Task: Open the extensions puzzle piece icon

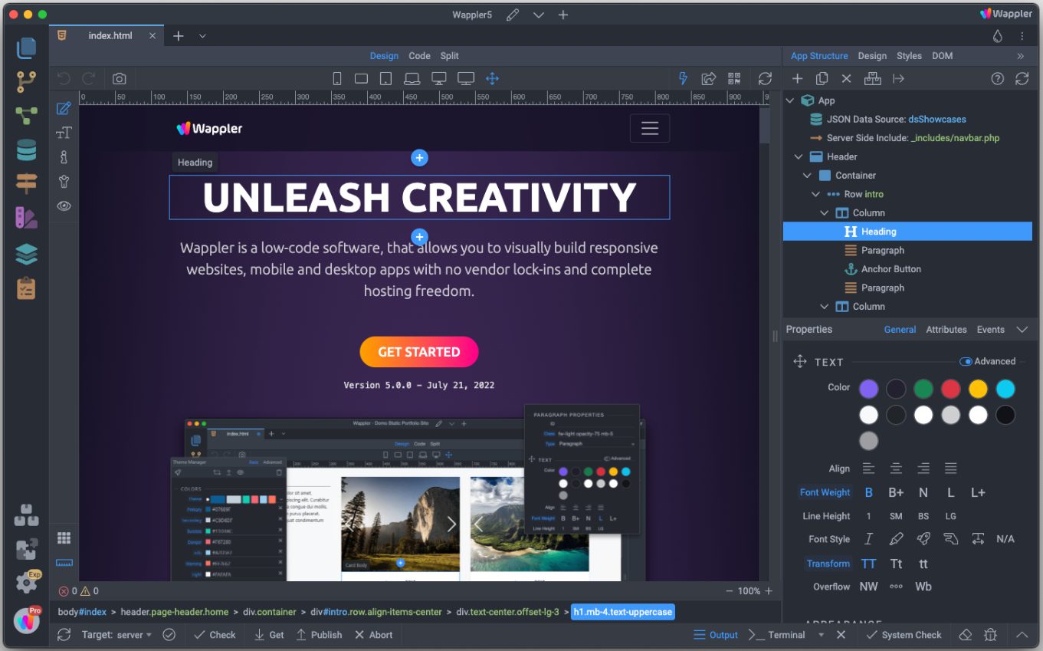Action: pos(26,549)
